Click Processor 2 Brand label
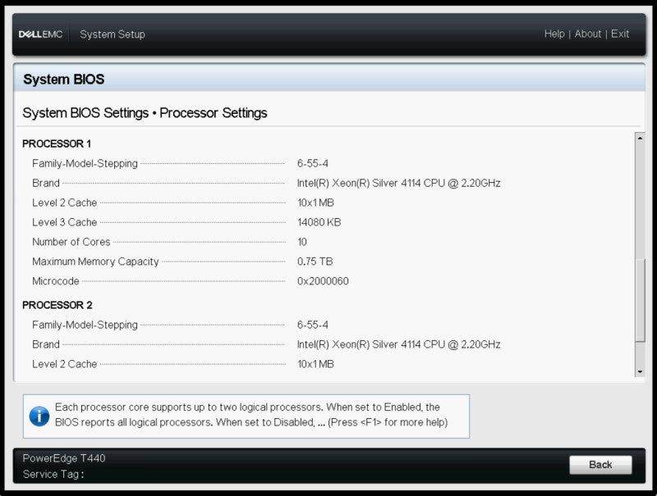This screenshot has width=657, height=496. pyautogui.click(x=46, y=344)
